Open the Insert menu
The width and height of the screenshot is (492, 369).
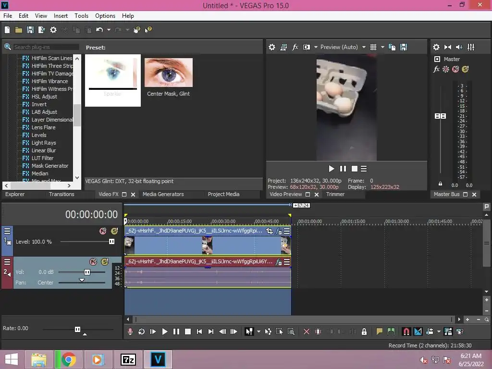tap(61, 16)
